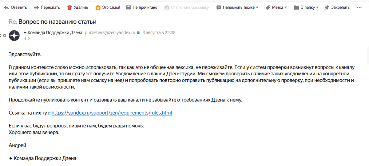Click Отключить рассылку label
Image resolution: width=369 pixels, height=166 pixels.
(190, 7)
